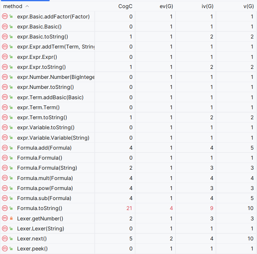Toggle sort arrow on the method column
This screenshot has width=257, height=254.
coord(27,6)
